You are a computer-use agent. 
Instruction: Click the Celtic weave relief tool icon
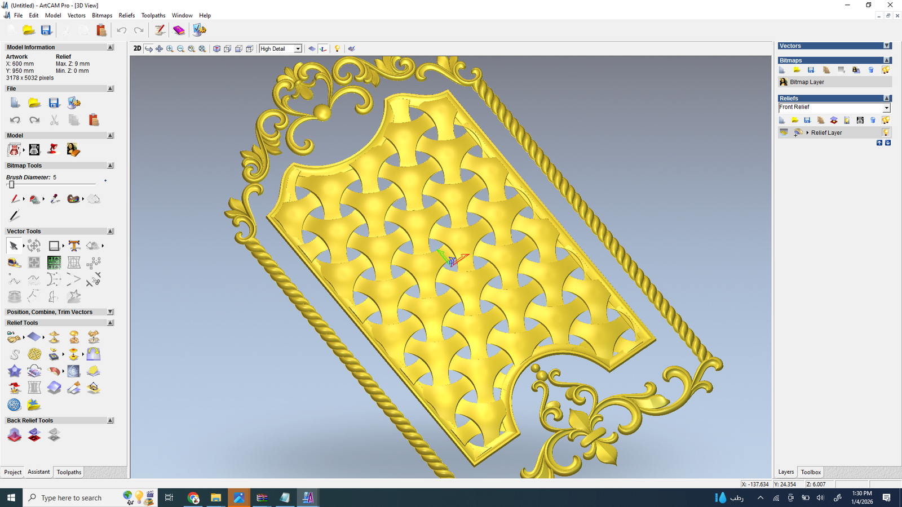coord(34,354)
